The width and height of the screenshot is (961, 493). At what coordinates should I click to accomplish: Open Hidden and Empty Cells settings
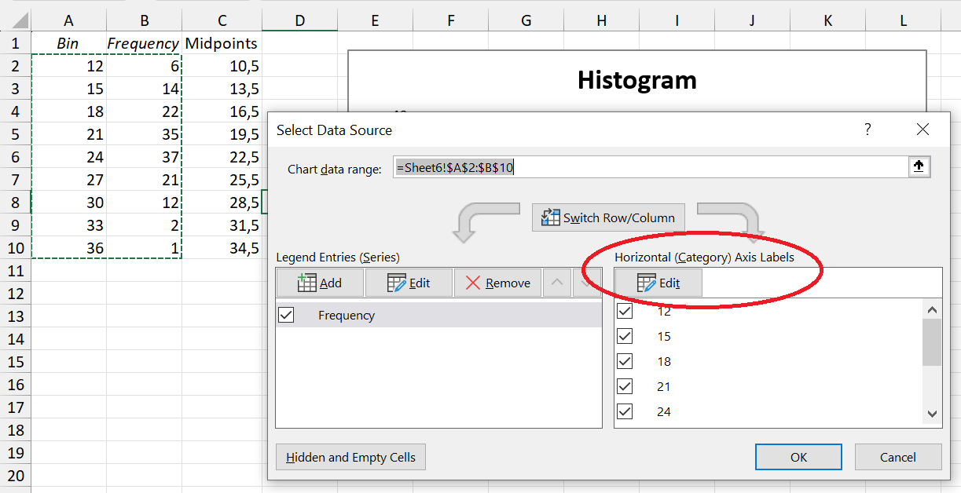pos(350,457)
